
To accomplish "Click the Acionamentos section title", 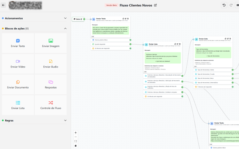I will (14, 18).
